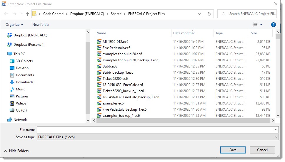285x162 pixels.
Task: Open the Downloads folder in sidebar
Action: click(24, 82)
